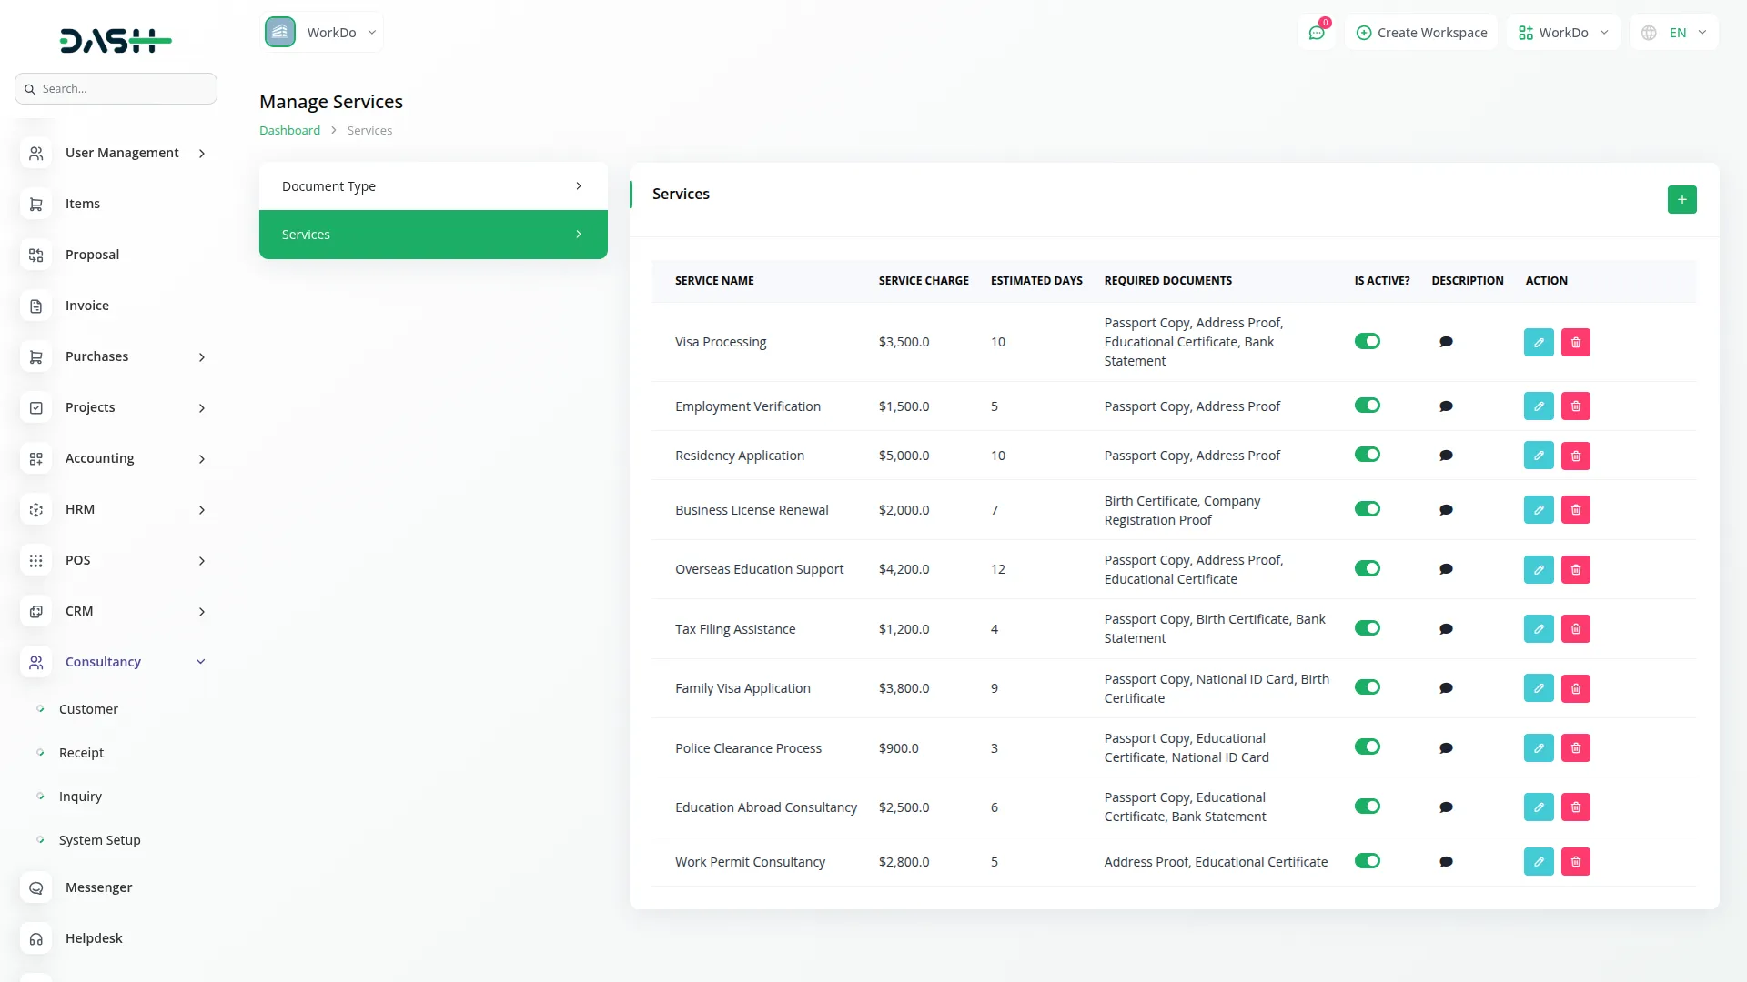
Task: Delete the Work Permit Consultancy service
Action: click(x=1576, y=862)
